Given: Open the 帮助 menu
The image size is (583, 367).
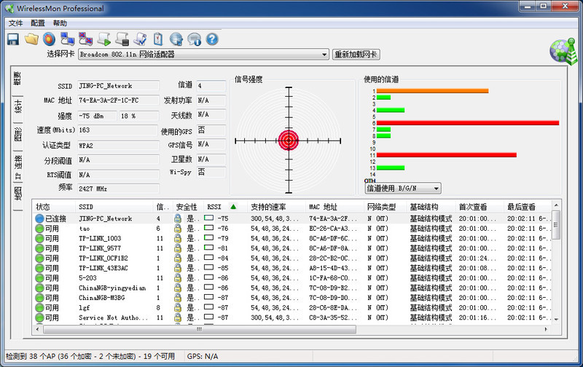Looking at the screenshot, I should coord(60,23).
